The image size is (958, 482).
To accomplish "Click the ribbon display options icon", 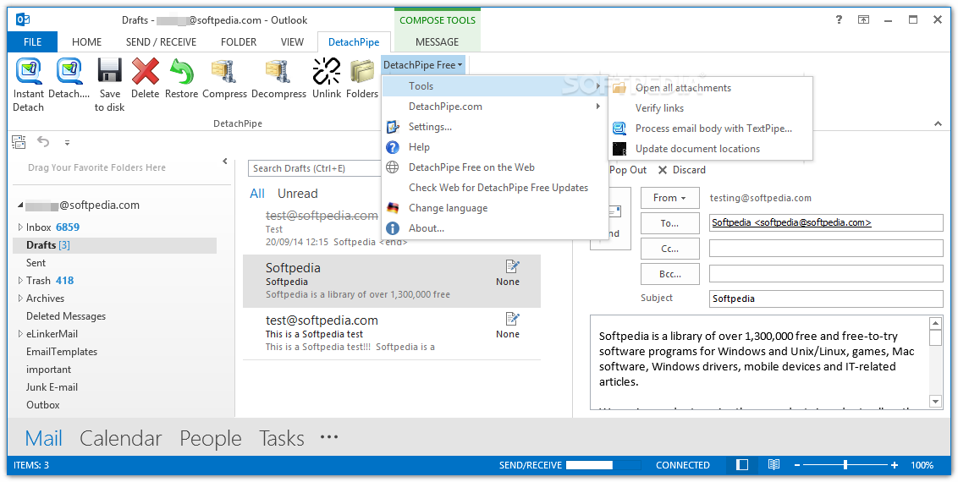I will coord(863,20).
